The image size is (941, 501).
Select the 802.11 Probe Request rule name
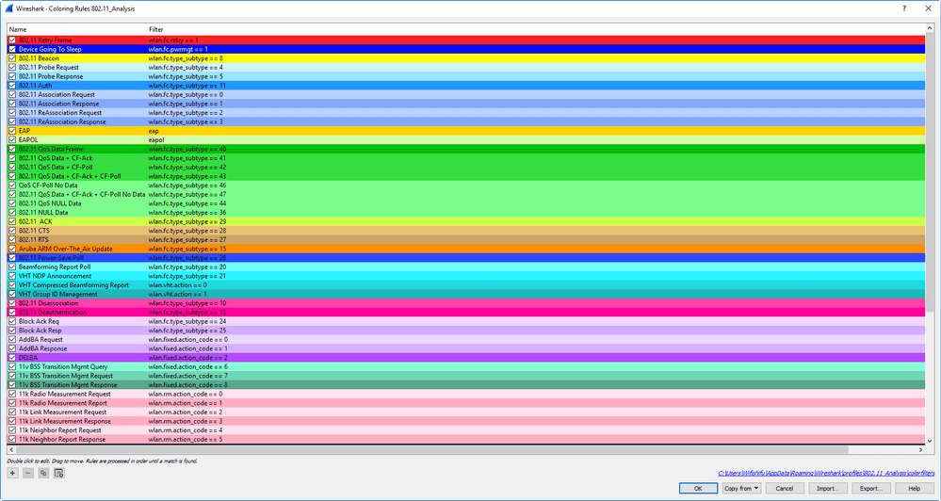(49, 67)
